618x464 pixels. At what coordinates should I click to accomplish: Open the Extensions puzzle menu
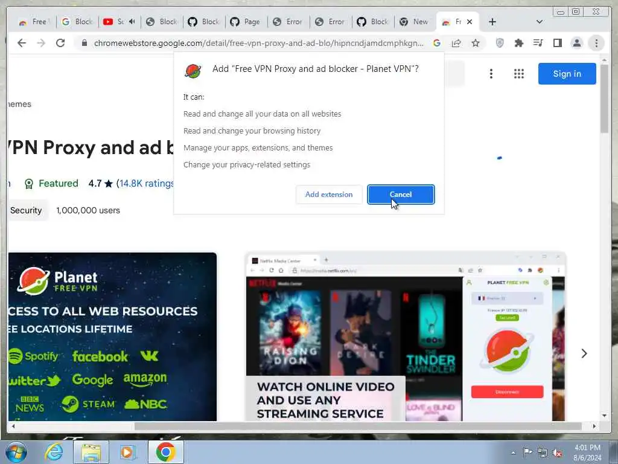tap(518, 43)
